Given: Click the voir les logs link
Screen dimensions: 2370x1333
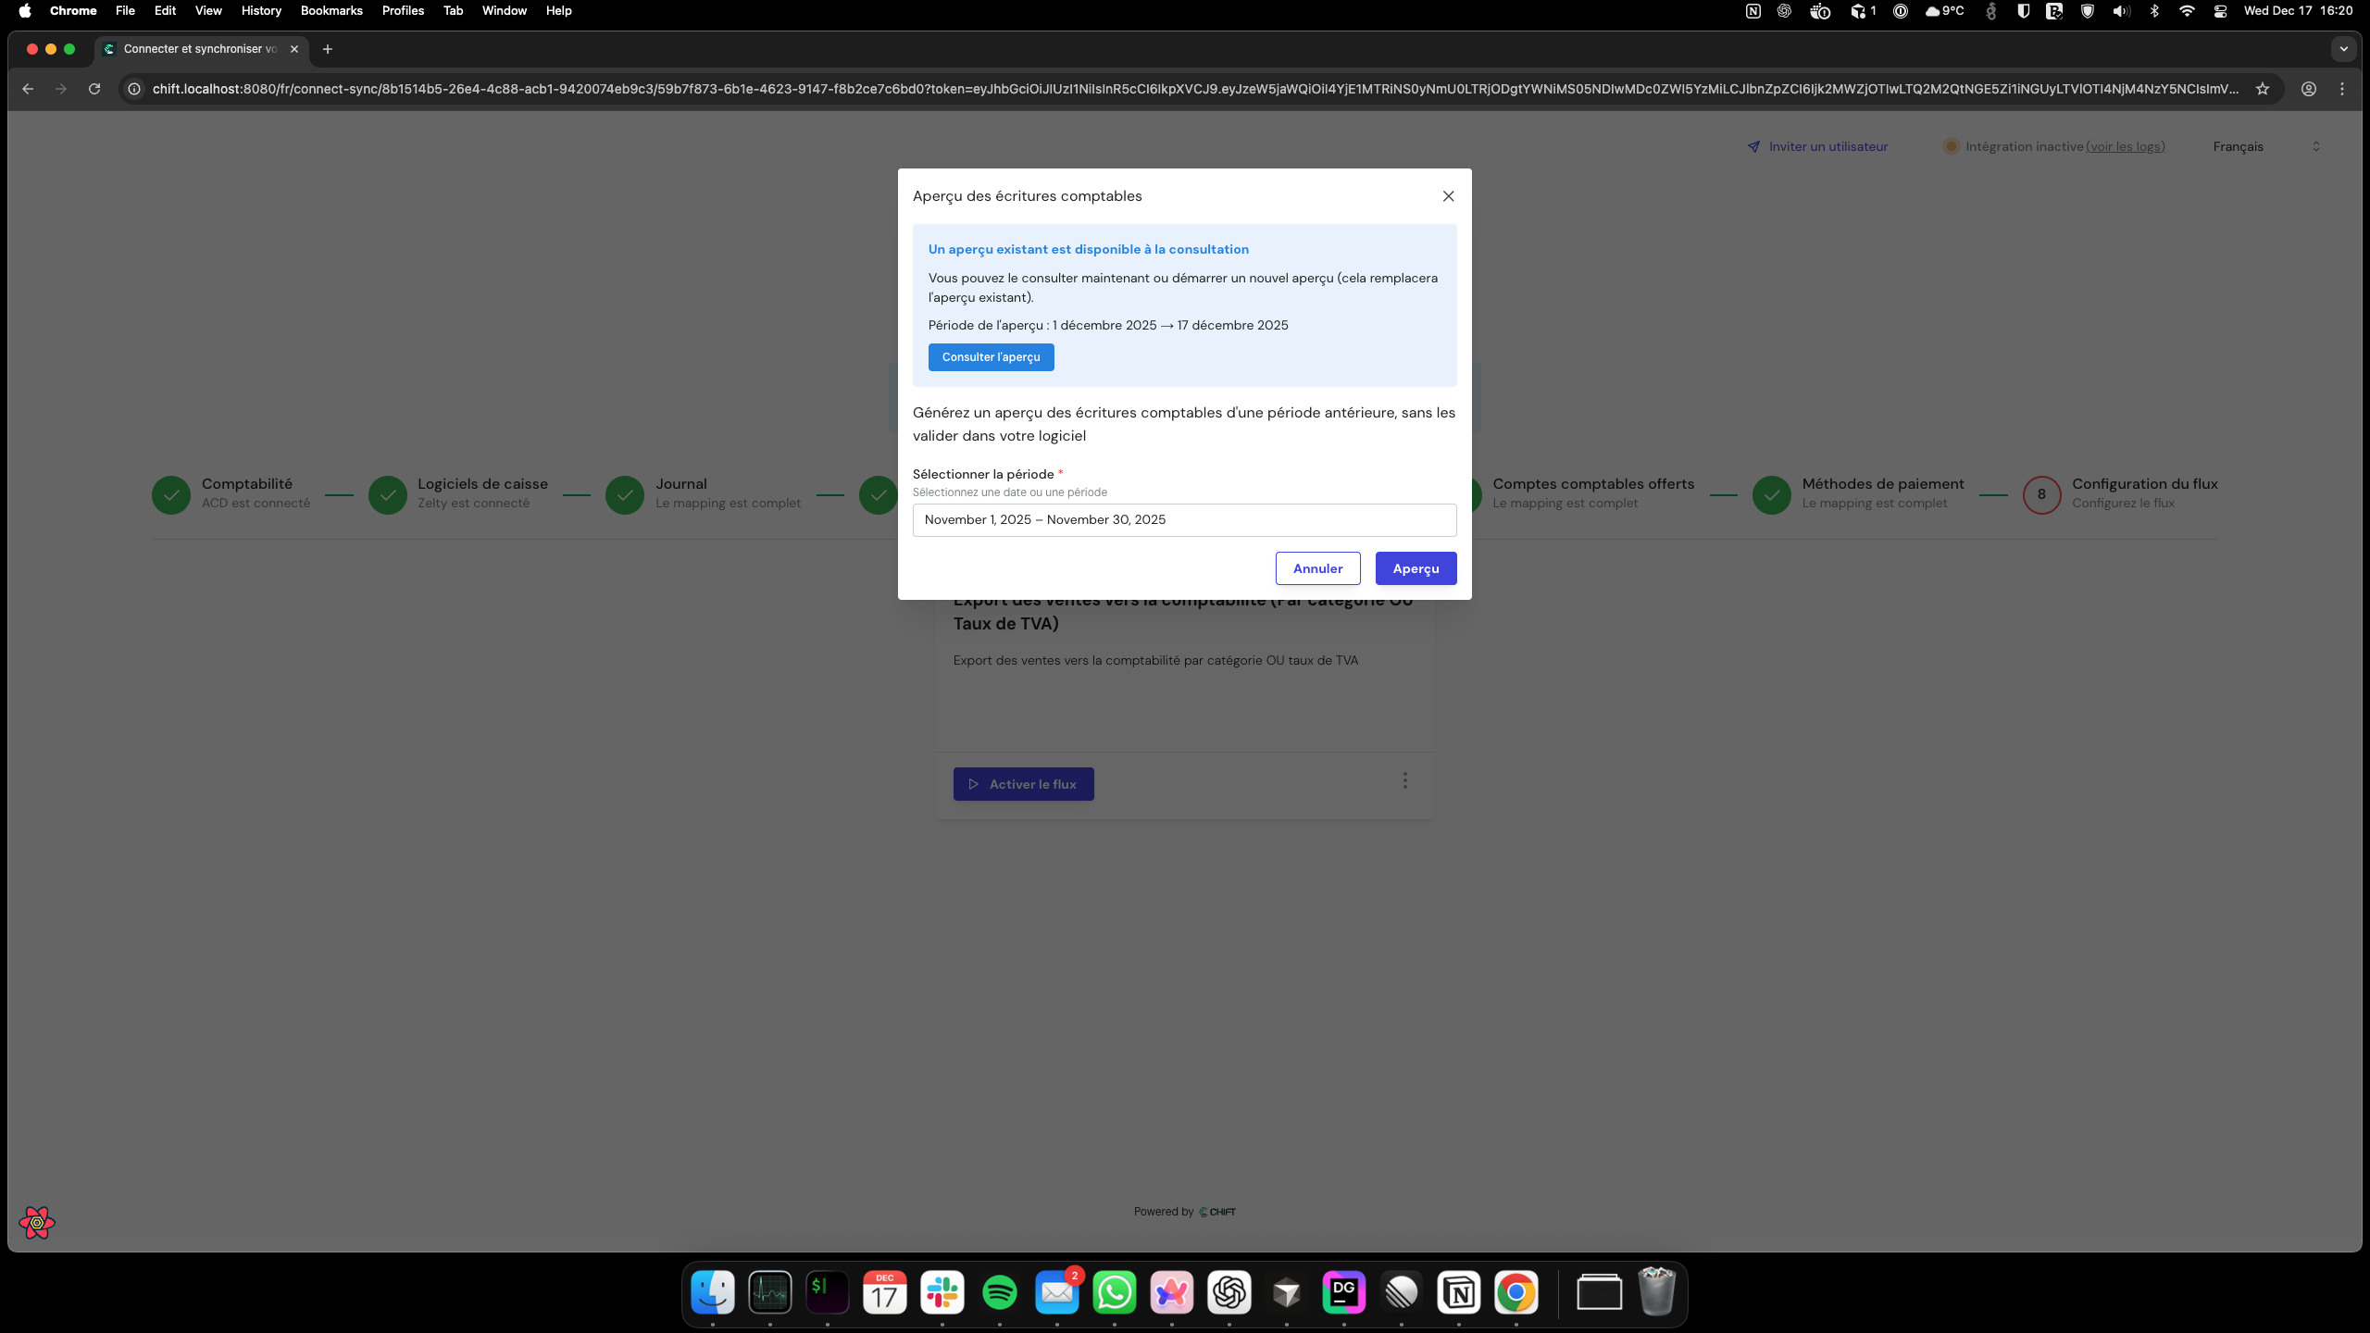Looking at the screenshot, I should [x=2126, y=146].
